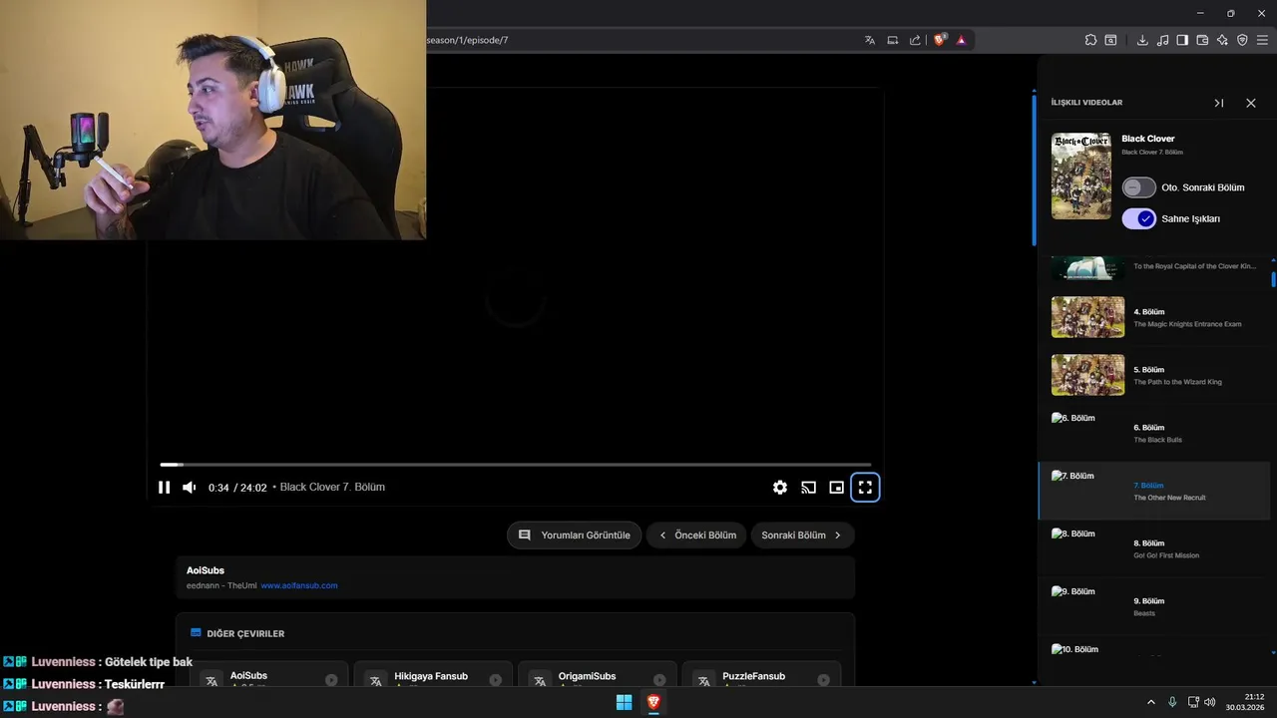Click Diğer Çeviriler section heading
The height and width of the screenshot is (718, 1277).
pos(245,633)
